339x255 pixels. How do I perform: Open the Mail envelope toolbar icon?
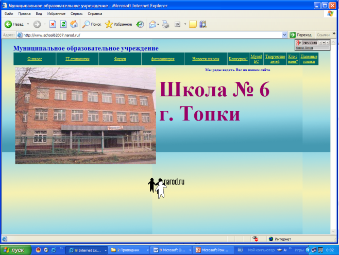152,24
